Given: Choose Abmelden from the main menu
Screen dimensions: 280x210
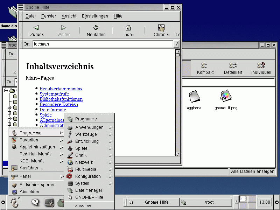Looking at the screenshot, I should pyautogui.click(x=29, y=192).
